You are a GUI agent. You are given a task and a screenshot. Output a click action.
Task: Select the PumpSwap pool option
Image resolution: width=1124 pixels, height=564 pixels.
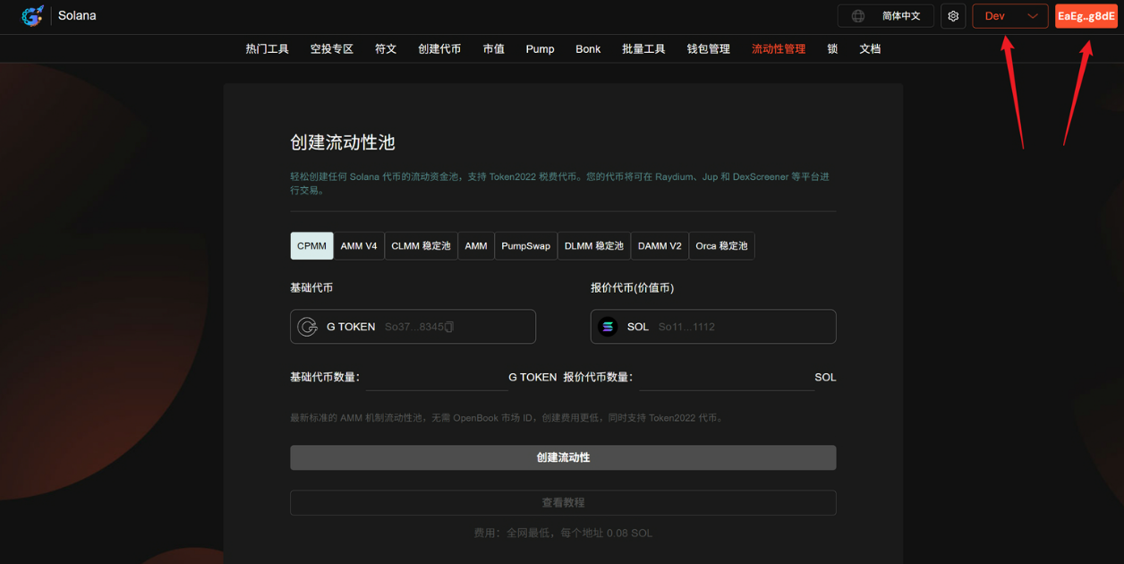click(525, 245)
